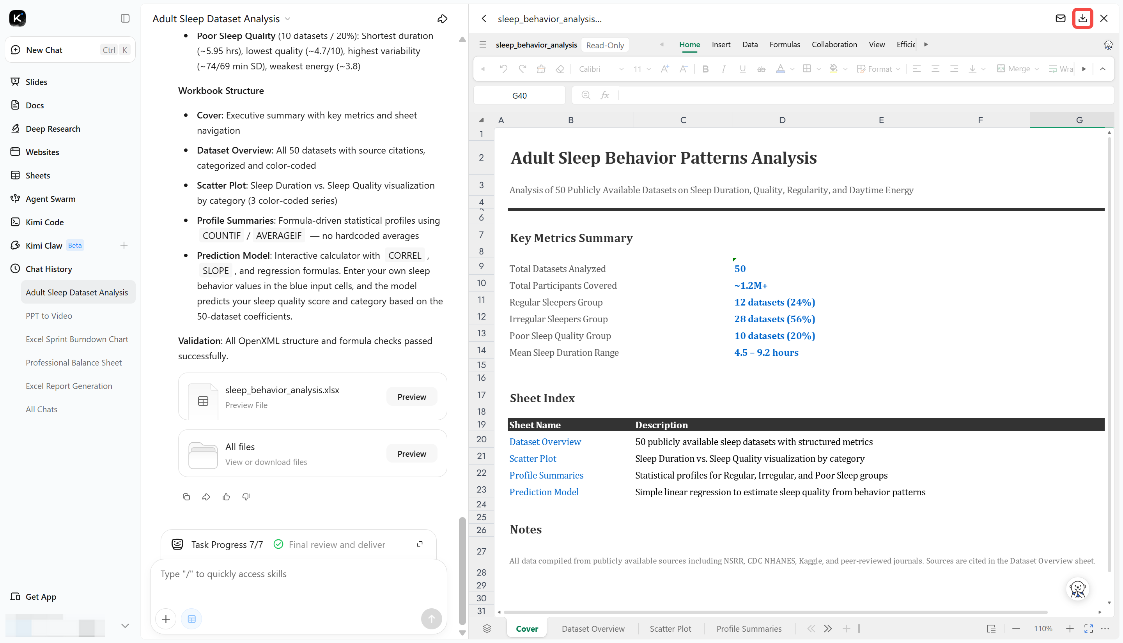Screen dimensions: 1123x643
Task: Toggle strikethrough formatting
Action: point(761,69)
